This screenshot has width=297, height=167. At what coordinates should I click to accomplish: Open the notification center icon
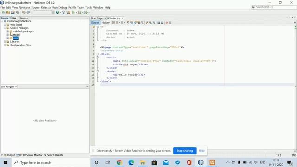[290, 162]
